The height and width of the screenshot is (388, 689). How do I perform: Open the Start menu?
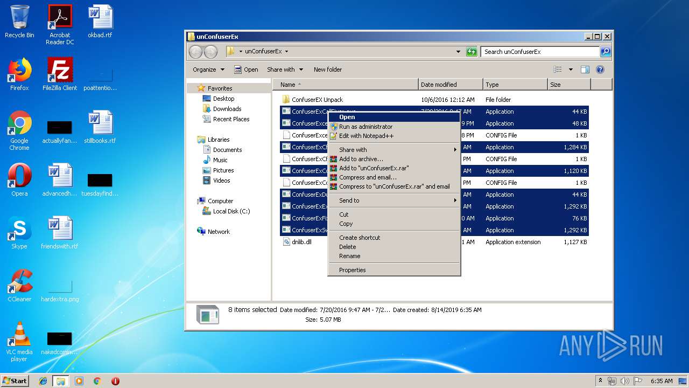click(x=15, y=381)
